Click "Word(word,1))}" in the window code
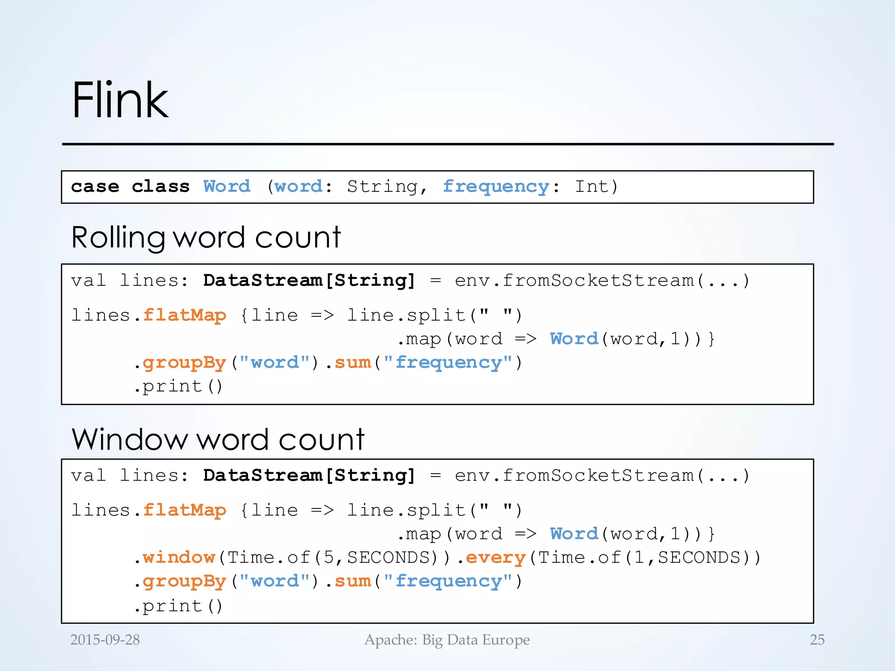This screenshot has height=671, width=895. 633,534
